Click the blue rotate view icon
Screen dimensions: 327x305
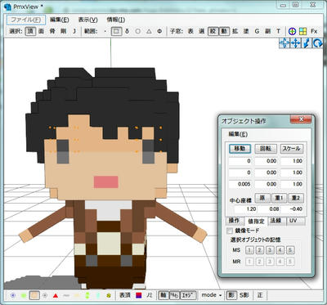click(317, 43)
